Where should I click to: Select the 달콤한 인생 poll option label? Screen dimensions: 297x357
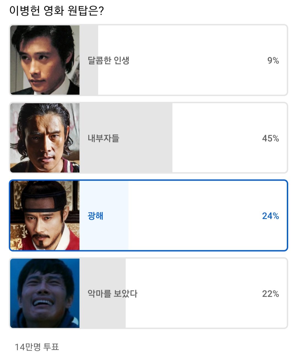pyautogui.click(x=108, y=60)
